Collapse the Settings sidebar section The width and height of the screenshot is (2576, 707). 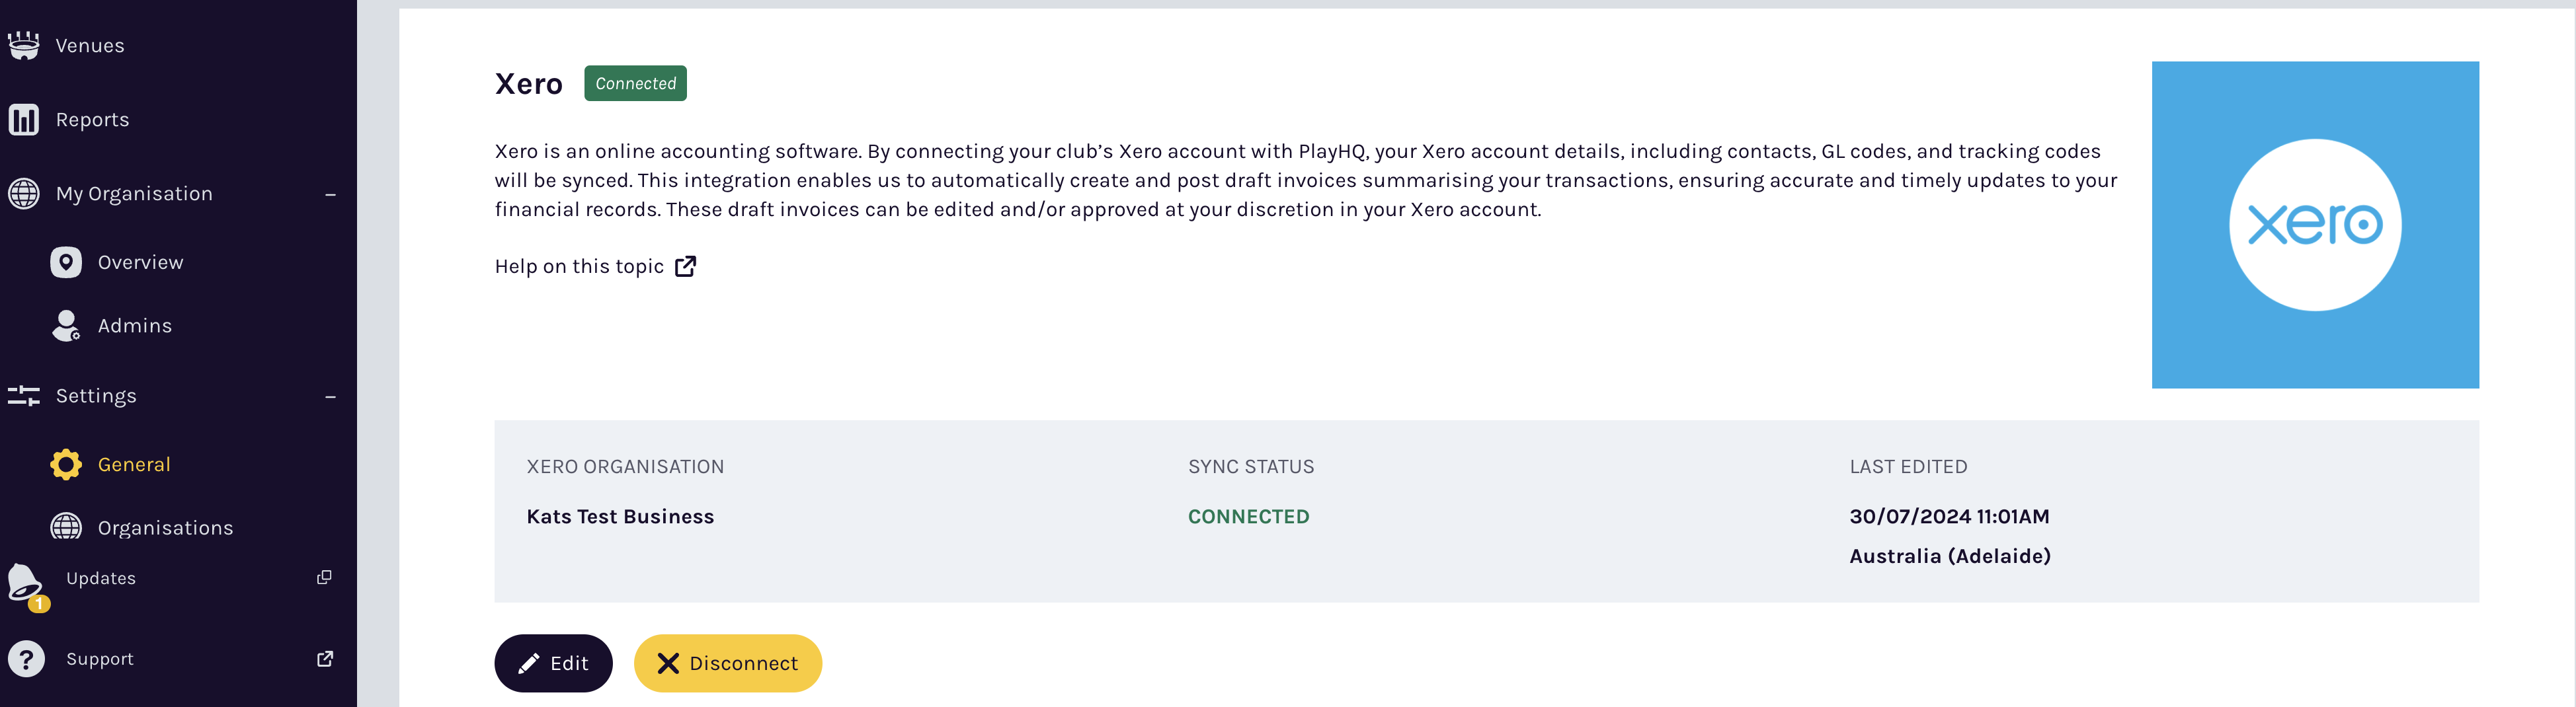pyautogui.click(x=330, y=397)
